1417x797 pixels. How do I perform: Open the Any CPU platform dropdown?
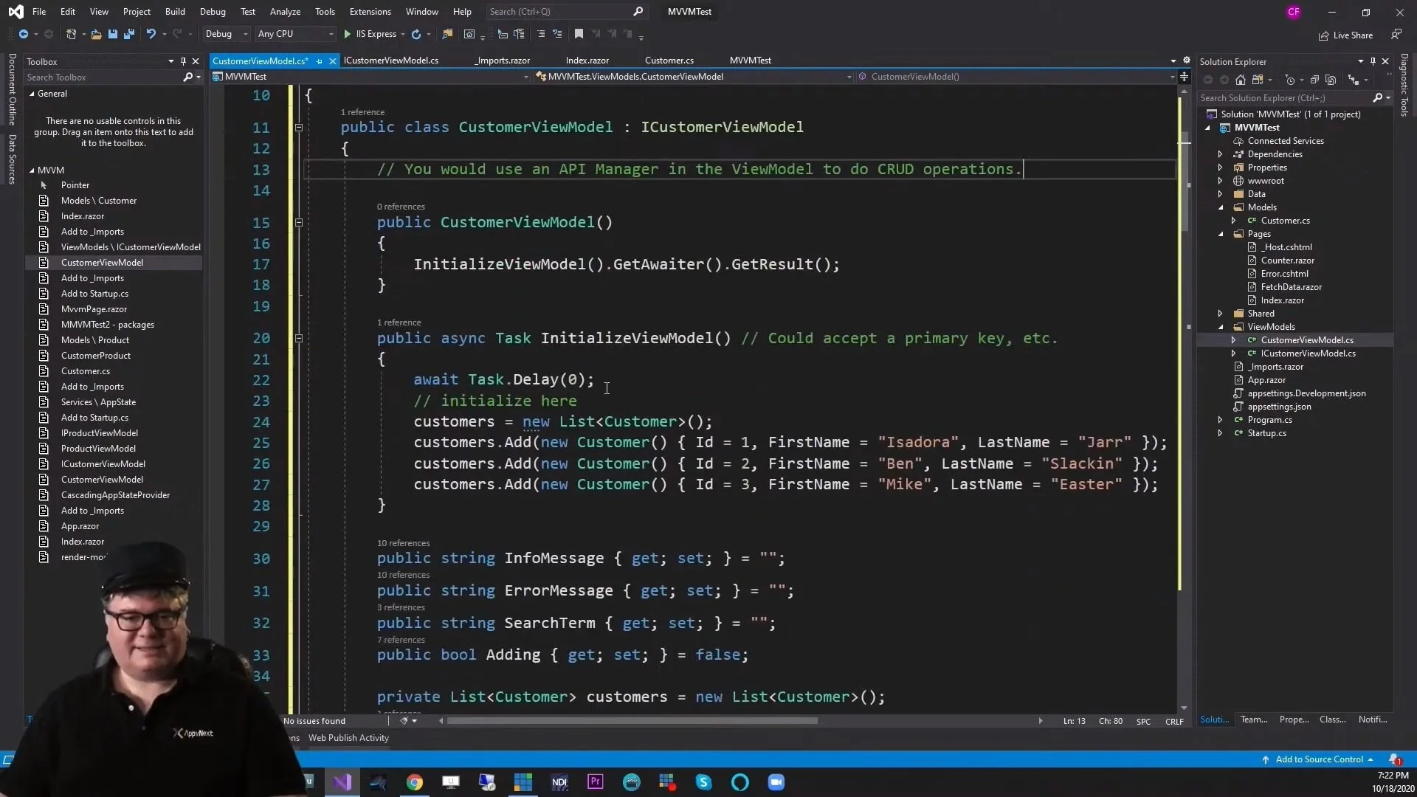click(295, 34)
